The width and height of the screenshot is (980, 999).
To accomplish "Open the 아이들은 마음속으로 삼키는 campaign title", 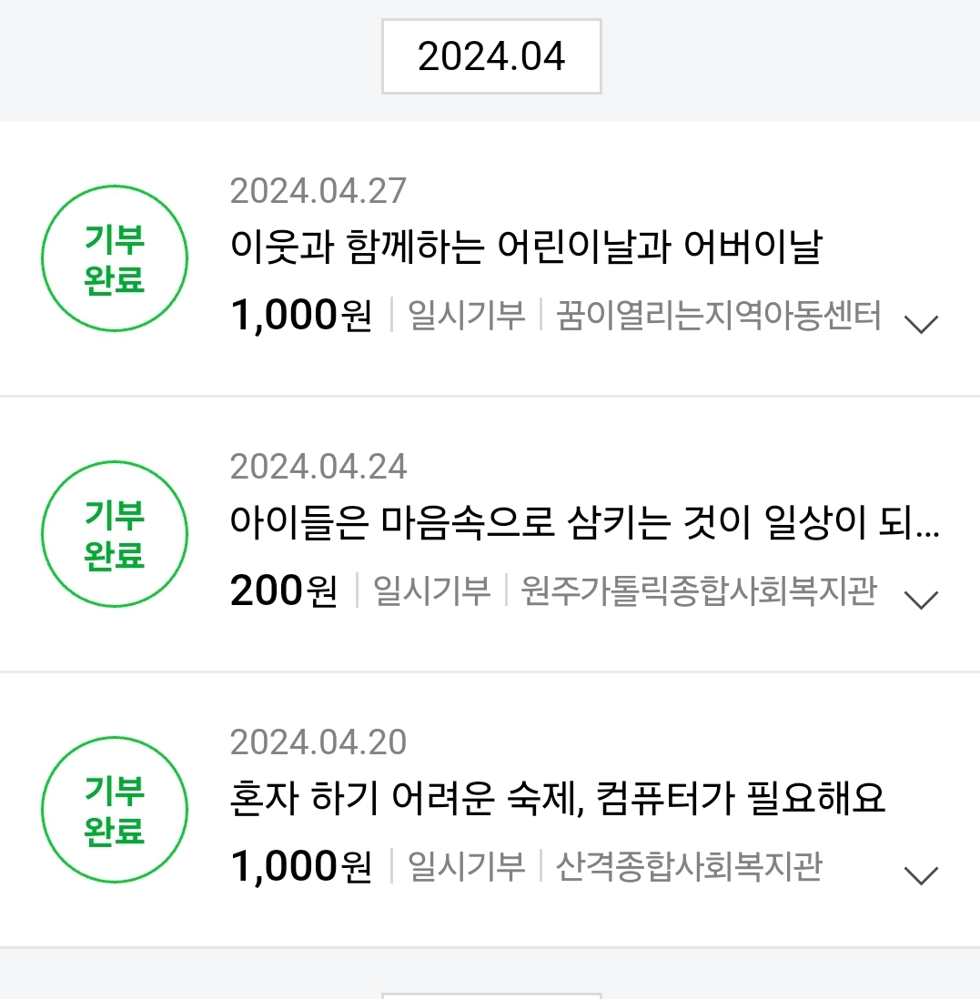I will (x=584, y=523).
